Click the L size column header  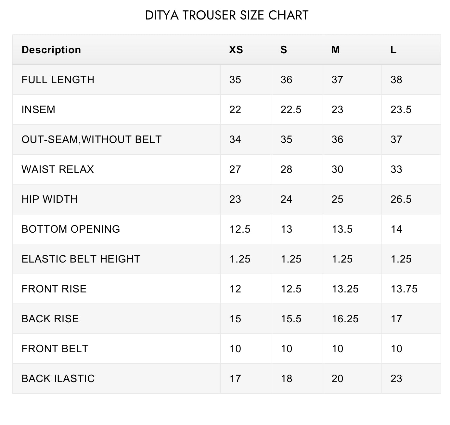click(x=393, y=50)
